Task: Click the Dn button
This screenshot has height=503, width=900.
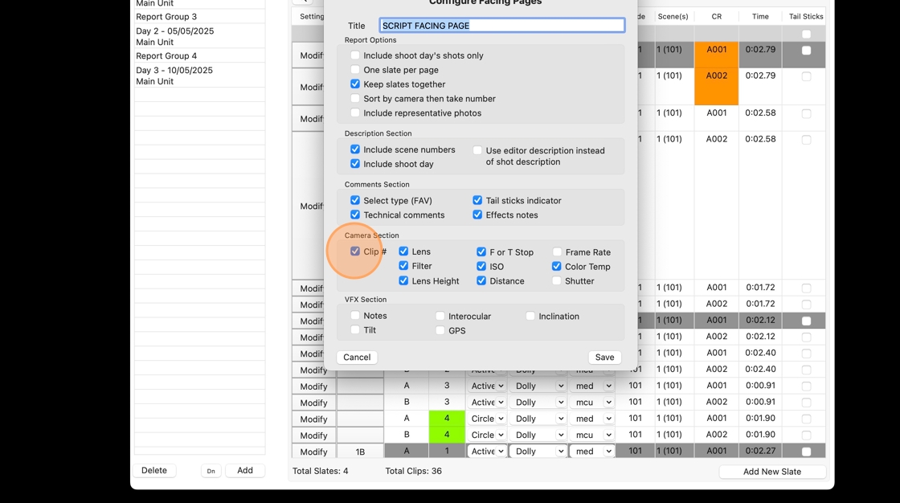Action: tap(211, 471)
